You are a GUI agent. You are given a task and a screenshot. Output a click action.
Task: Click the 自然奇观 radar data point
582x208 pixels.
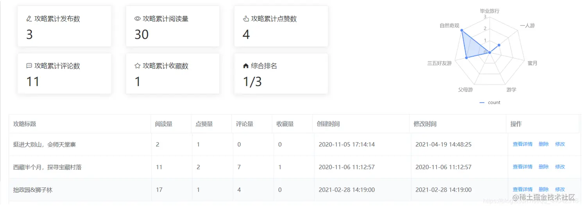(462, 30)
